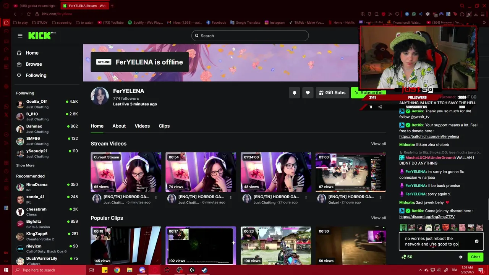The height and width of the screenshot is (275, 489).
Task: Switch to the Clips tab
Action: (x=164, y=126)
